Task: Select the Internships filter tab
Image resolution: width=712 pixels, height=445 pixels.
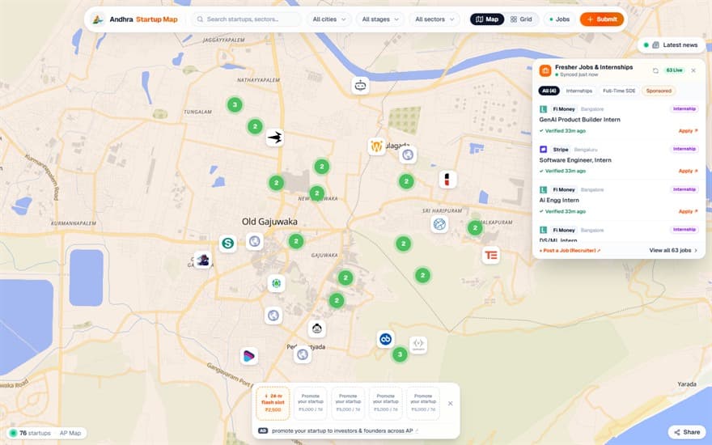Action: pyautogui.click(x=579, y=91)
